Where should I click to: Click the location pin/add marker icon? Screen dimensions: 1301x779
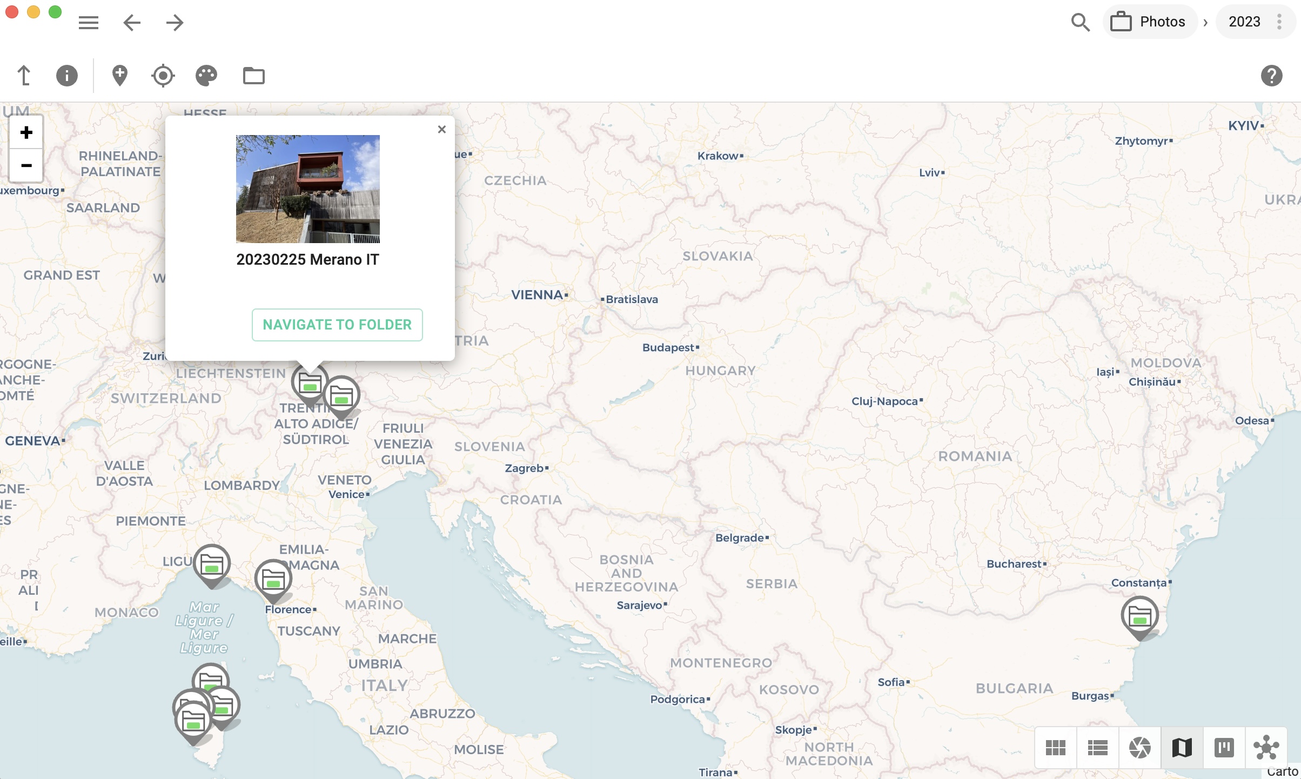(x=119, y=75)
